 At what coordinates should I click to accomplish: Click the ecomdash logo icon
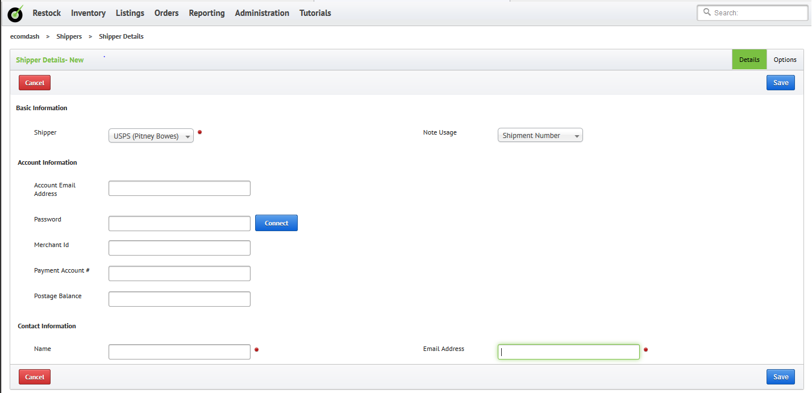(15, 13)
